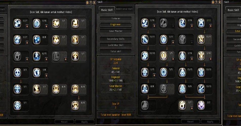Click the skill icon with level 15/15

pos(182,72)
